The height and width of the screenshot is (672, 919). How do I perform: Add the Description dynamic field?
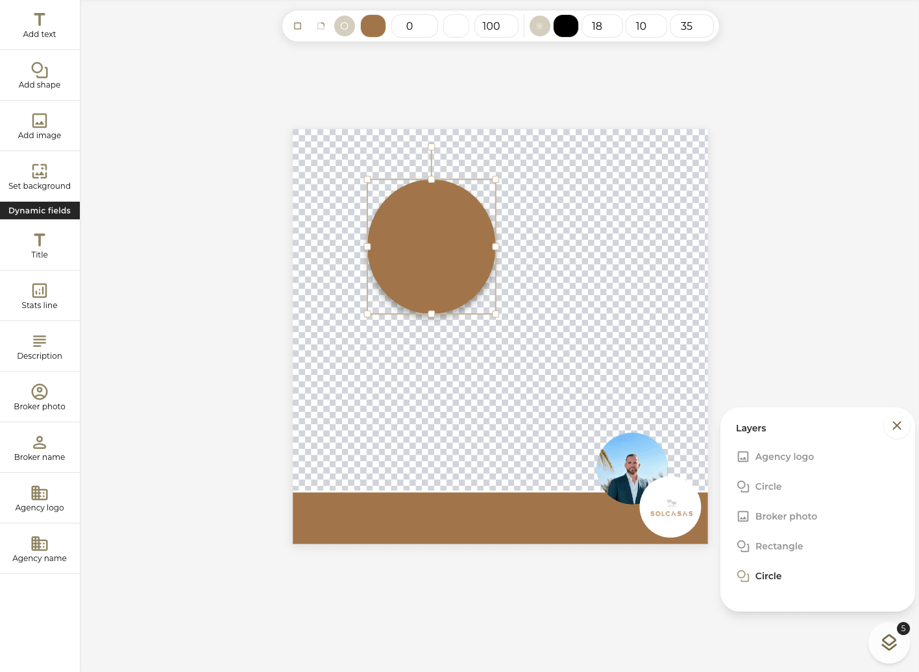pos(40,346)
